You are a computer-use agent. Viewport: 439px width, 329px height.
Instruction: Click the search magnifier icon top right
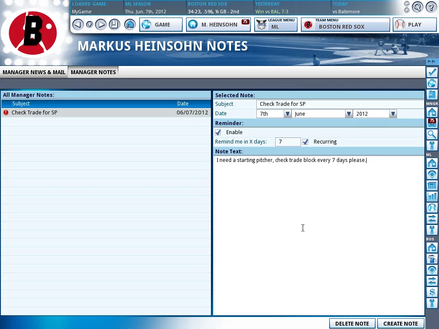pos(418,7)
